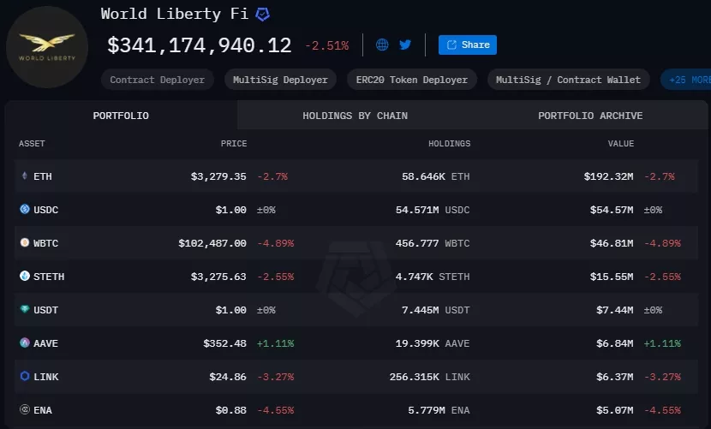Switch to the HOLDINGS BY CHAIN tab
Screen dimensions: 711x429
click(355, 116)
